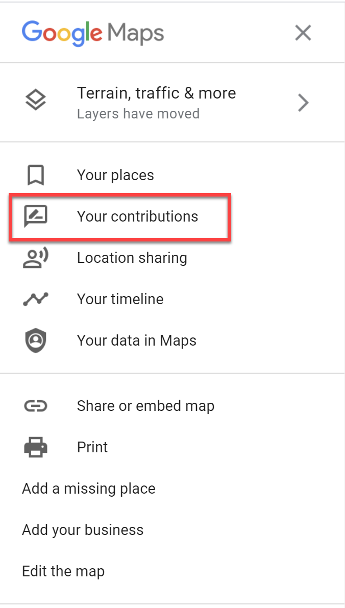Click the Location sharing person icon
Screen dimensions: 345x608
(35, 258)
